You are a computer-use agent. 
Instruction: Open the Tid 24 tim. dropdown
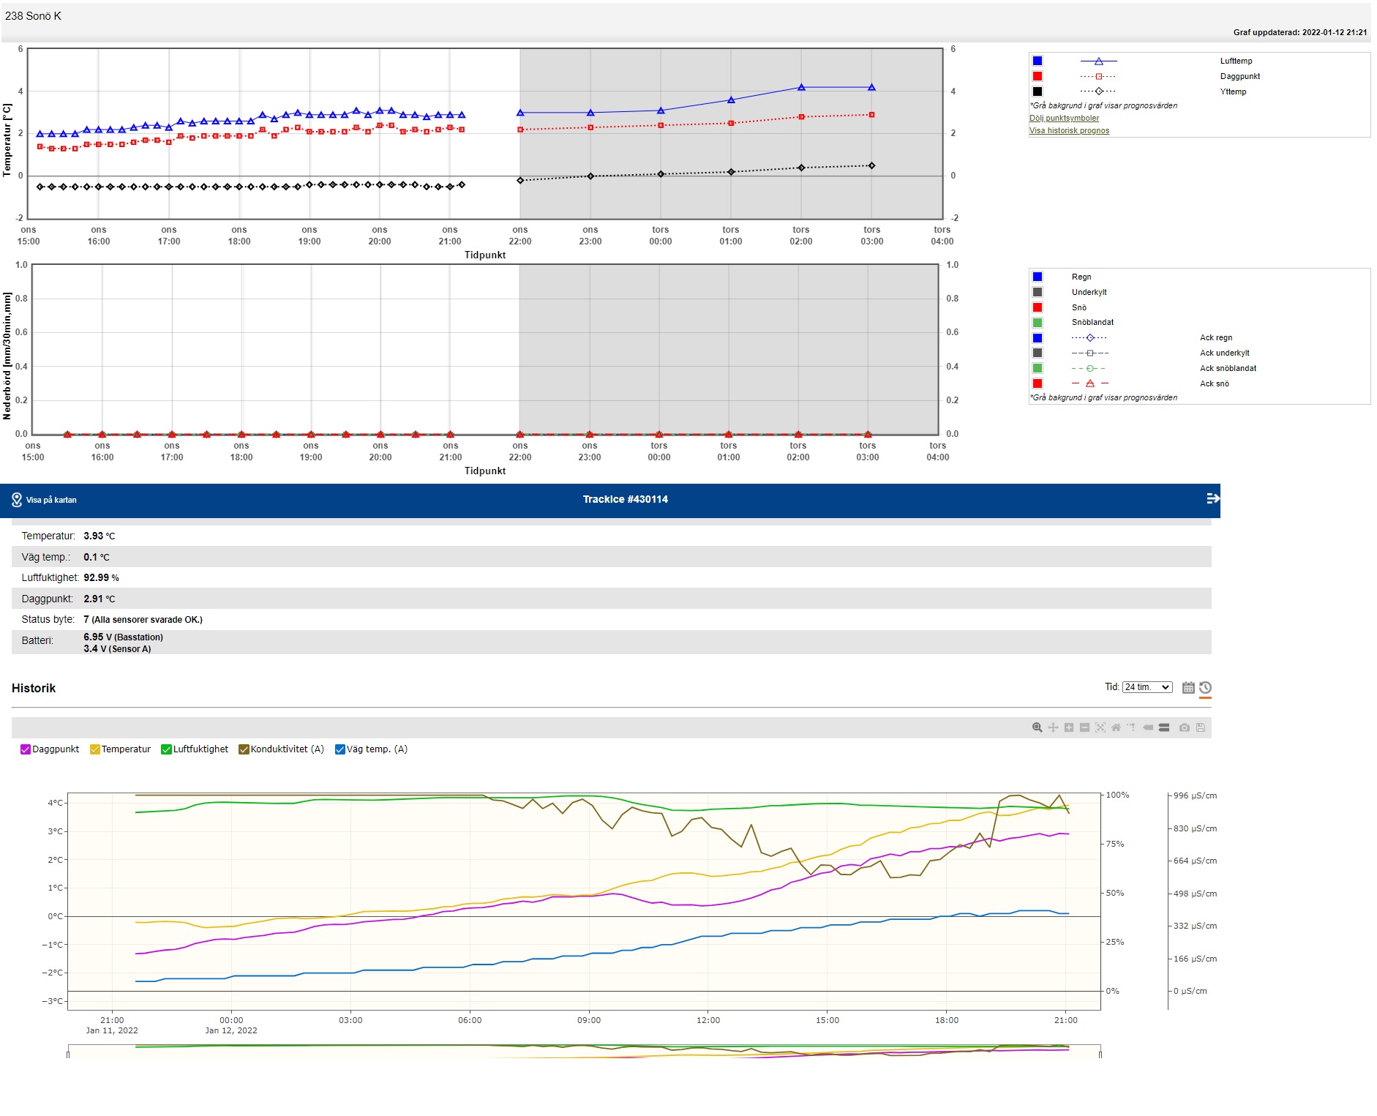pyautogui.click(x=1147, y=687)
